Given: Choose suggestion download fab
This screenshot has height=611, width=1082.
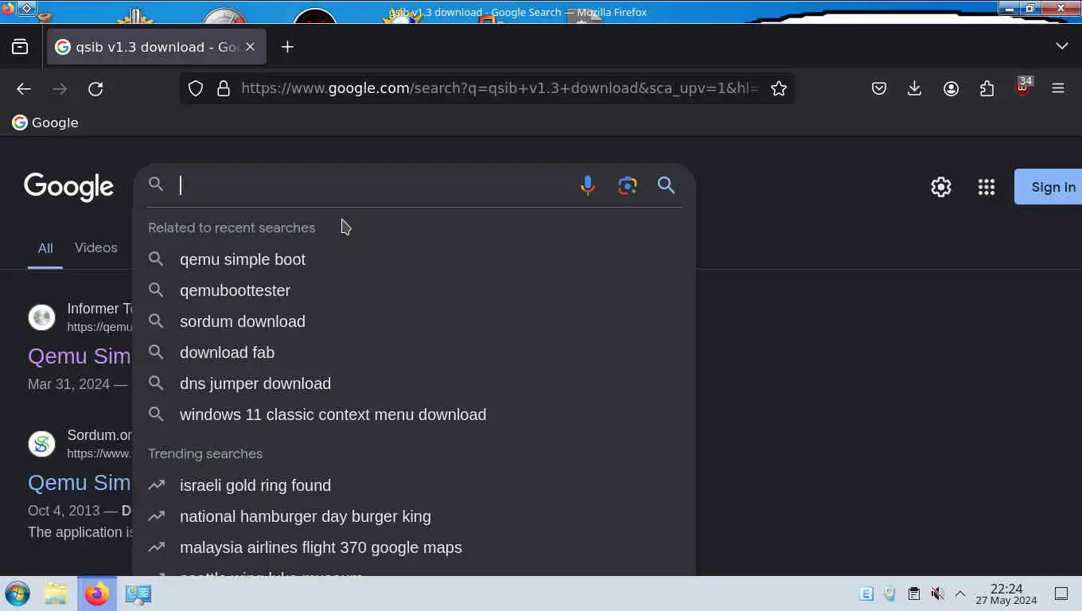Looking at the screenshot, I should [x=414, y=352].
